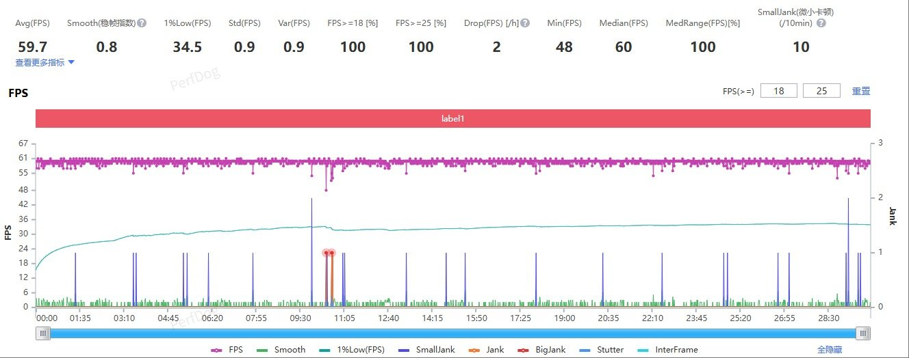909x358 pixels.
Task: Expand the 查看更多指标 dropdown
Action: click(x=40, y=62)
